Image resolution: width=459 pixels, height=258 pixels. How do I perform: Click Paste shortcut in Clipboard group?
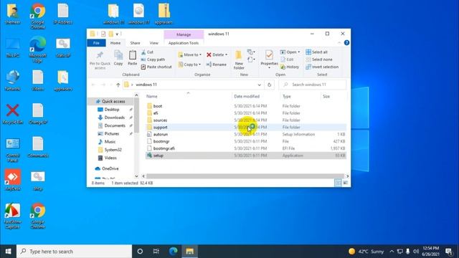pos(156,67)
